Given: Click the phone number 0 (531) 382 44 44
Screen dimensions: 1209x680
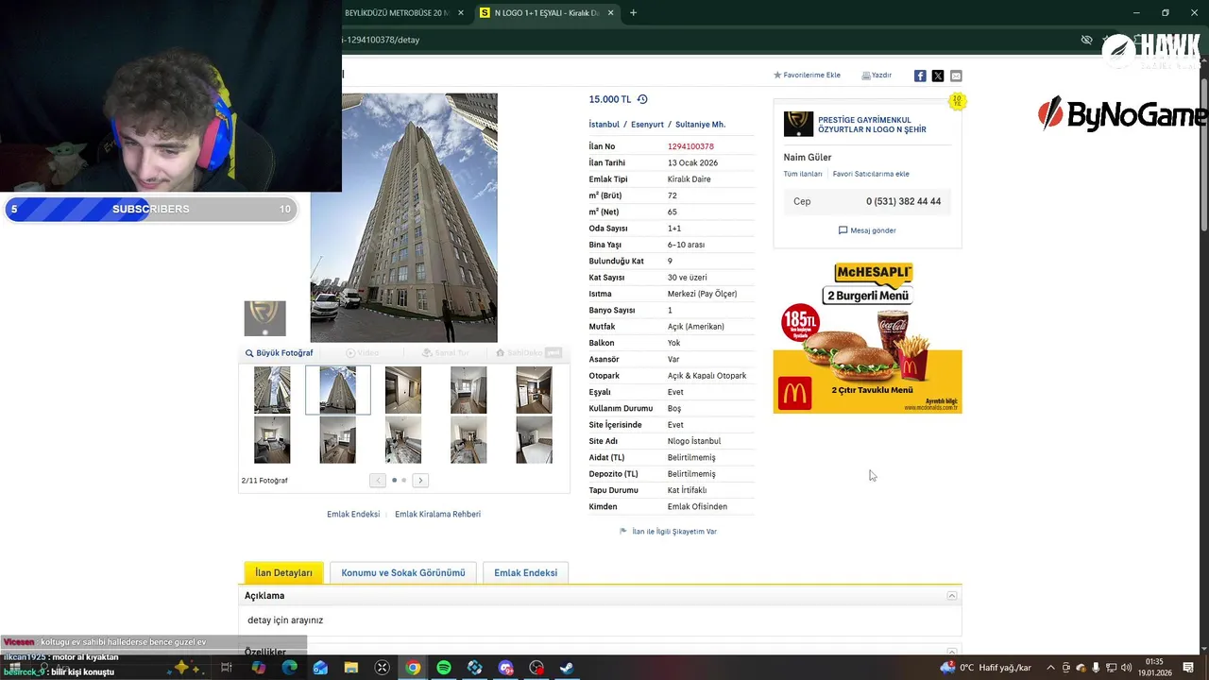Looking at the screenshot, I should tap(903, 201).
